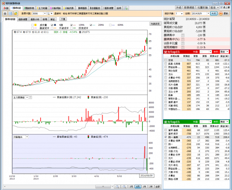Open the 賣方Top15 快選 dropdown

(x=210, y=121)
